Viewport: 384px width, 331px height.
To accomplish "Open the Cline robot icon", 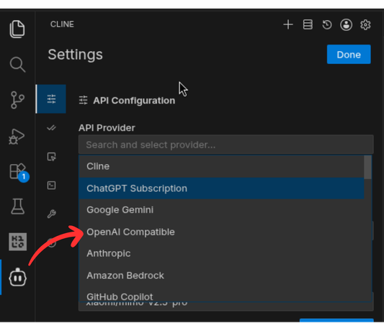I will click(x=17, y=277).
